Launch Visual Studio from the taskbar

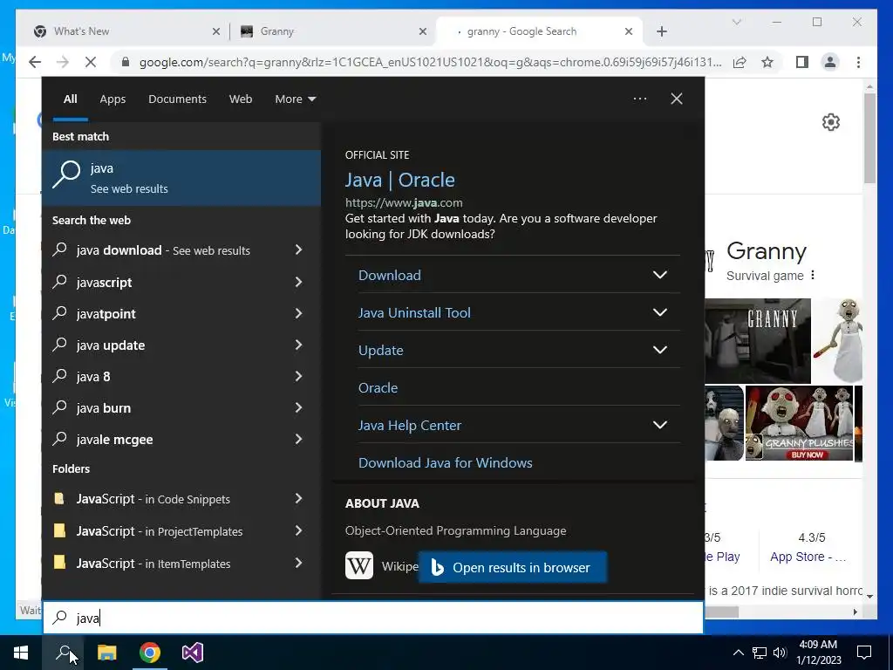[x=193, y=653]
